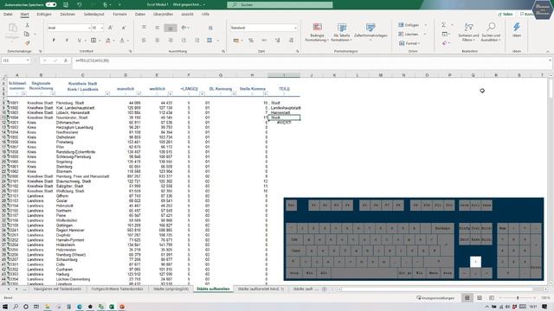Click the Teilen share button
The width and height of the screenshot is (554, 311).
click(506, 15)
